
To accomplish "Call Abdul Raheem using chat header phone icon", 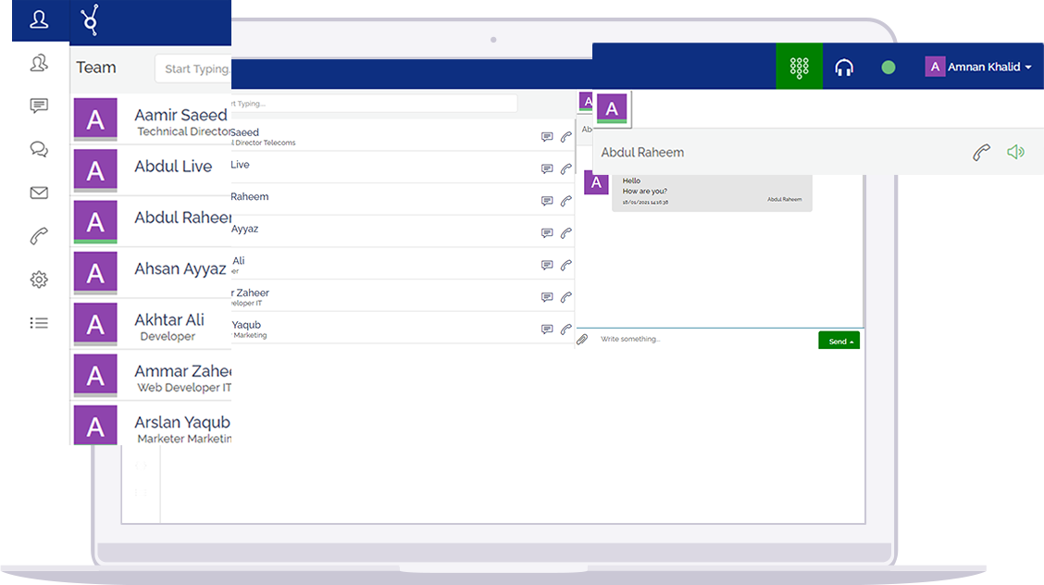I will pyautogui.click(x=981, y=153).
